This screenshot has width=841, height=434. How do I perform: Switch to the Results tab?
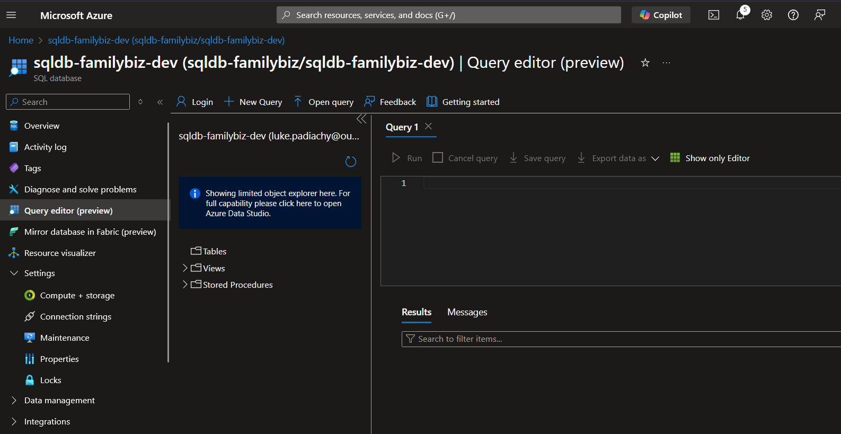point(417,312)
